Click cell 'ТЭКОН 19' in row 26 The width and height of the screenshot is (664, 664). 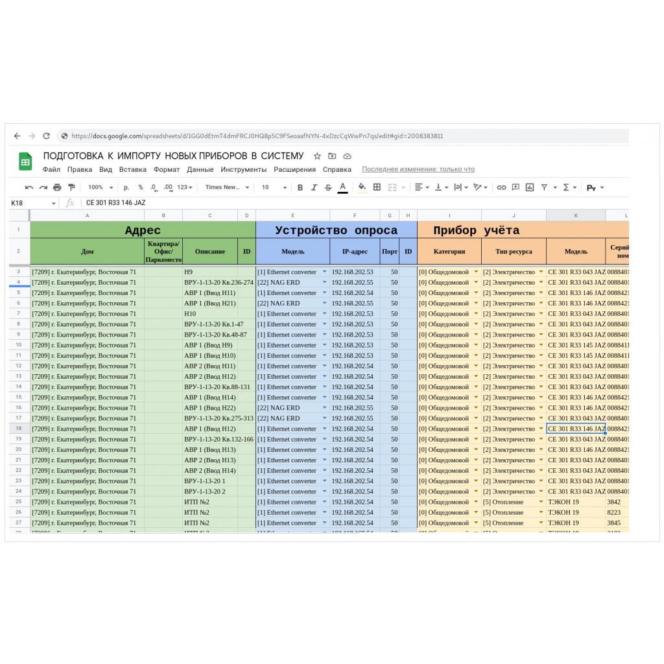(576, 512)
